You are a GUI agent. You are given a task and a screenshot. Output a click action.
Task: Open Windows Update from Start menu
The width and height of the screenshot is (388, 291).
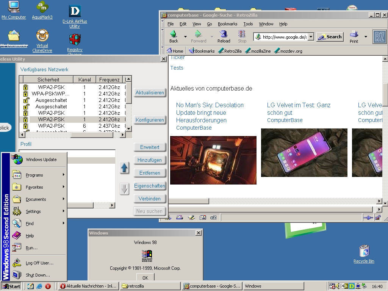point(39,160)
